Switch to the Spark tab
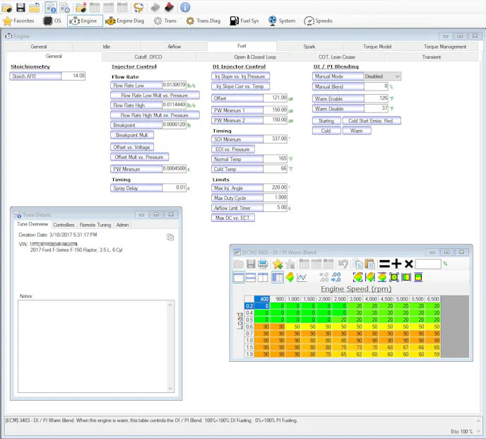The height and width of the screenshot is (439, 486). (x=309, y=47)
